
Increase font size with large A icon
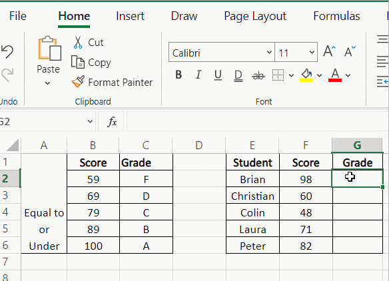point(330,51)
